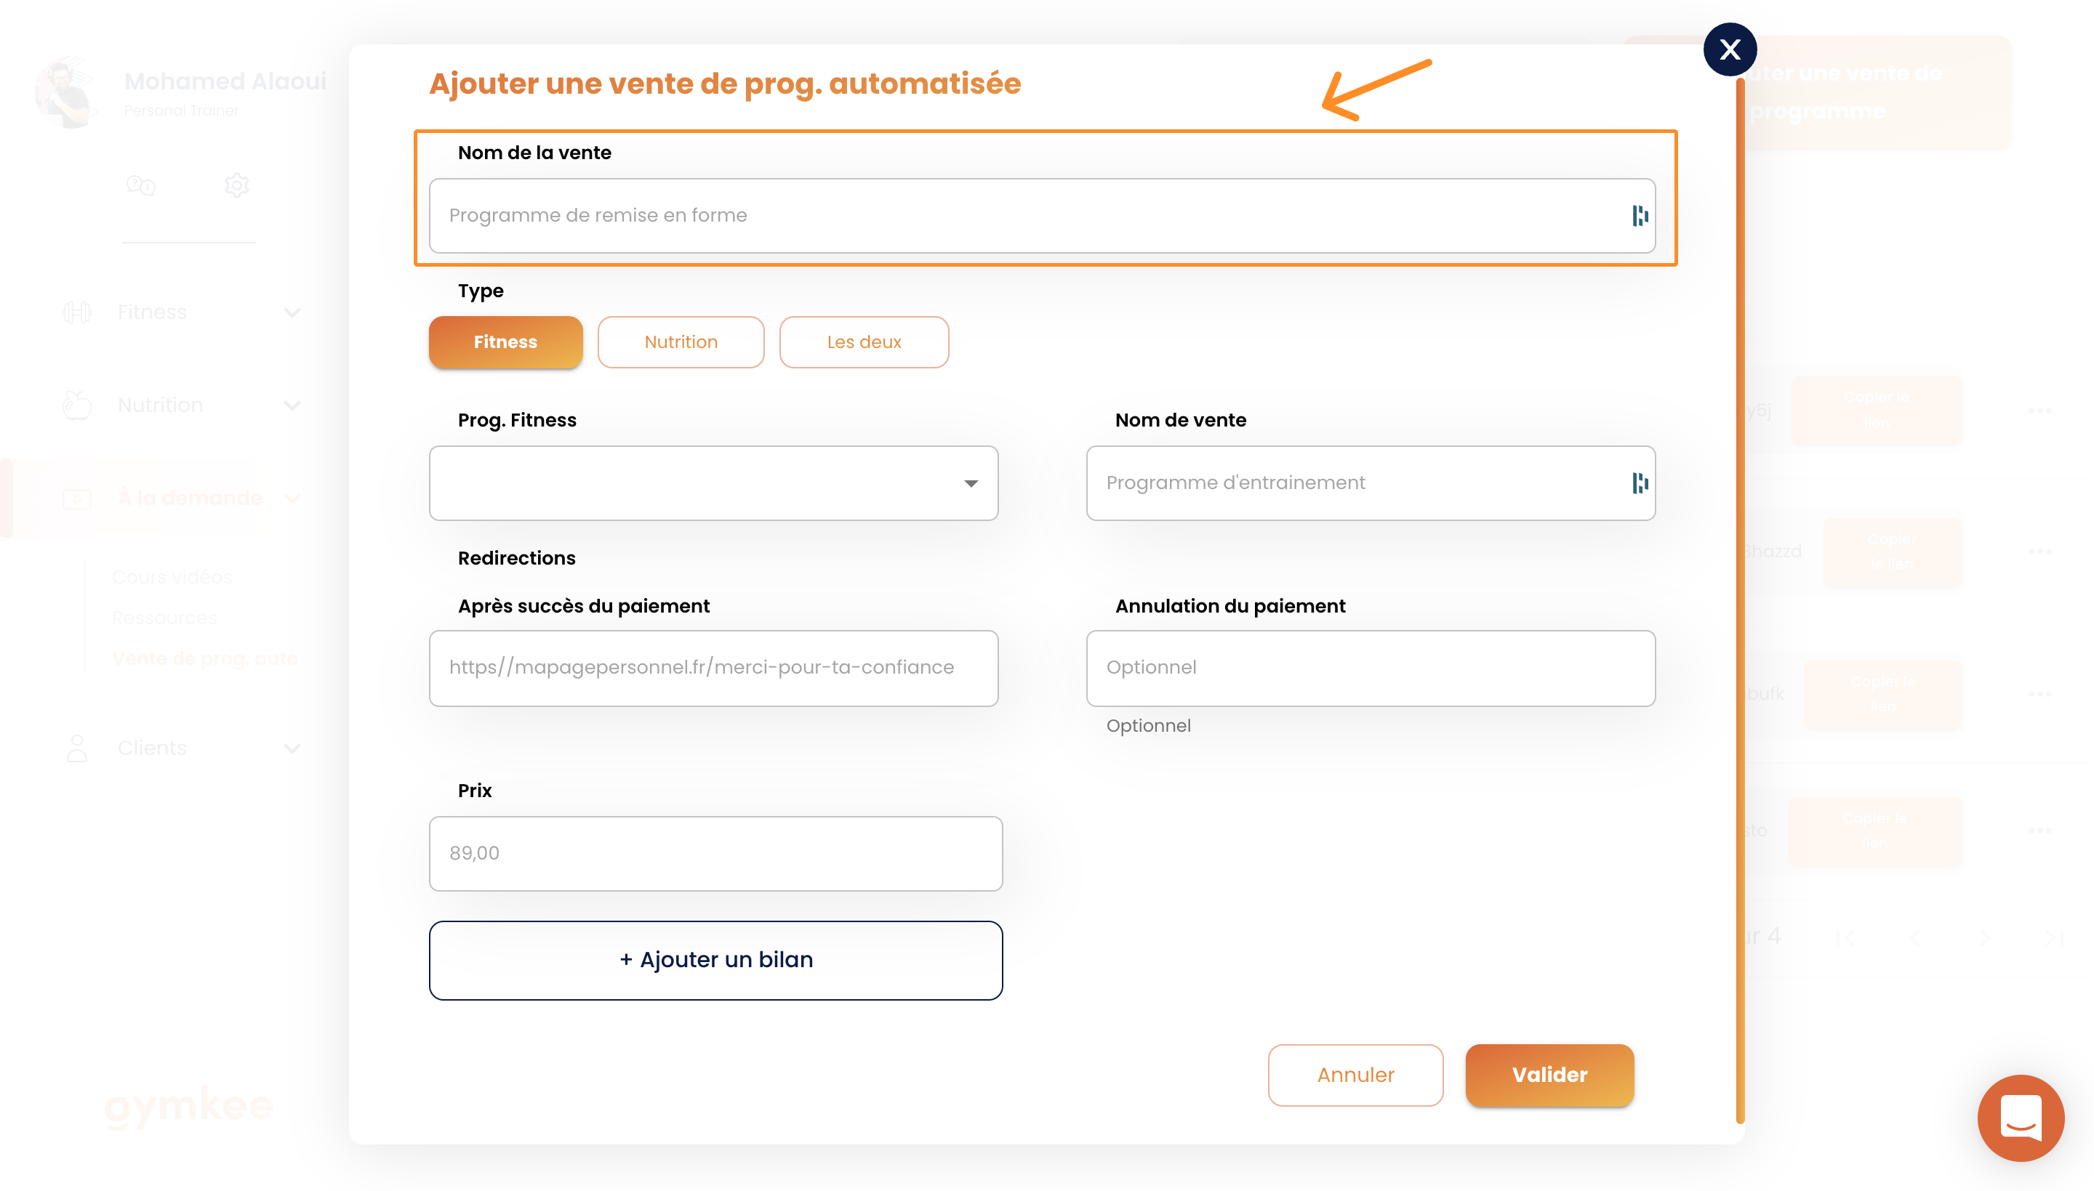Click the Fitness dumbbell icon in sidebar

77,312
